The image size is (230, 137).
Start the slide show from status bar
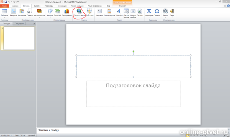click(197, 135)
